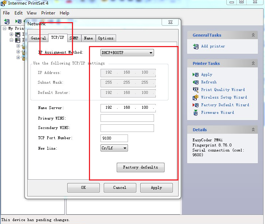Click the Wireless Setup Wizard icon

point(196,98)
